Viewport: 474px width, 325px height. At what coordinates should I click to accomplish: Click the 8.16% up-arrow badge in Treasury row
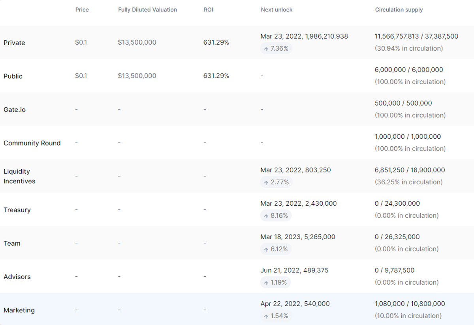276,216
